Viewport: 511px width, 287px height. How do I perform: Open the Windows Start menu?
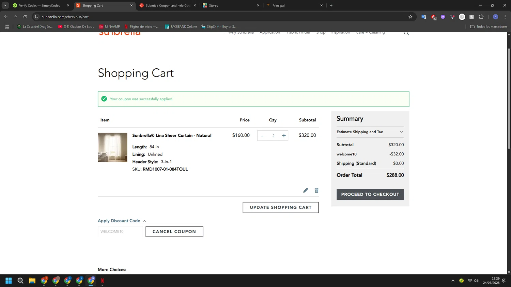pyautogui.click(x=9, y=281)
